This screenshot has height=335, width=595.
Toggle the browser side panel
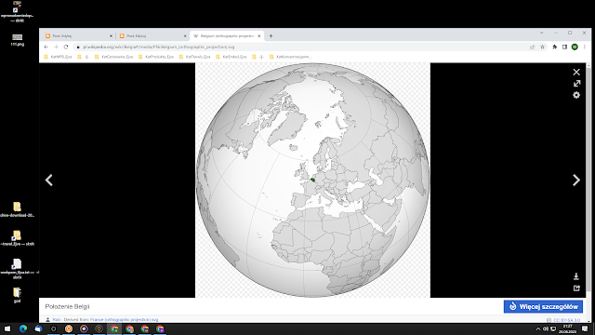coord(564,47)
